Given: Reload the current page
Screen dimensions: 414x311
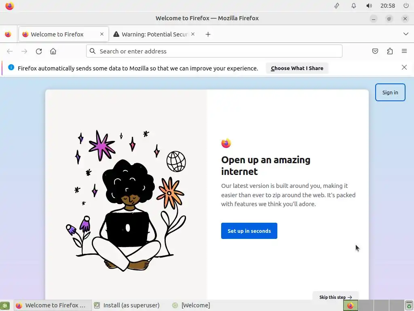Looking at the screenshot, I should (39, 51).
